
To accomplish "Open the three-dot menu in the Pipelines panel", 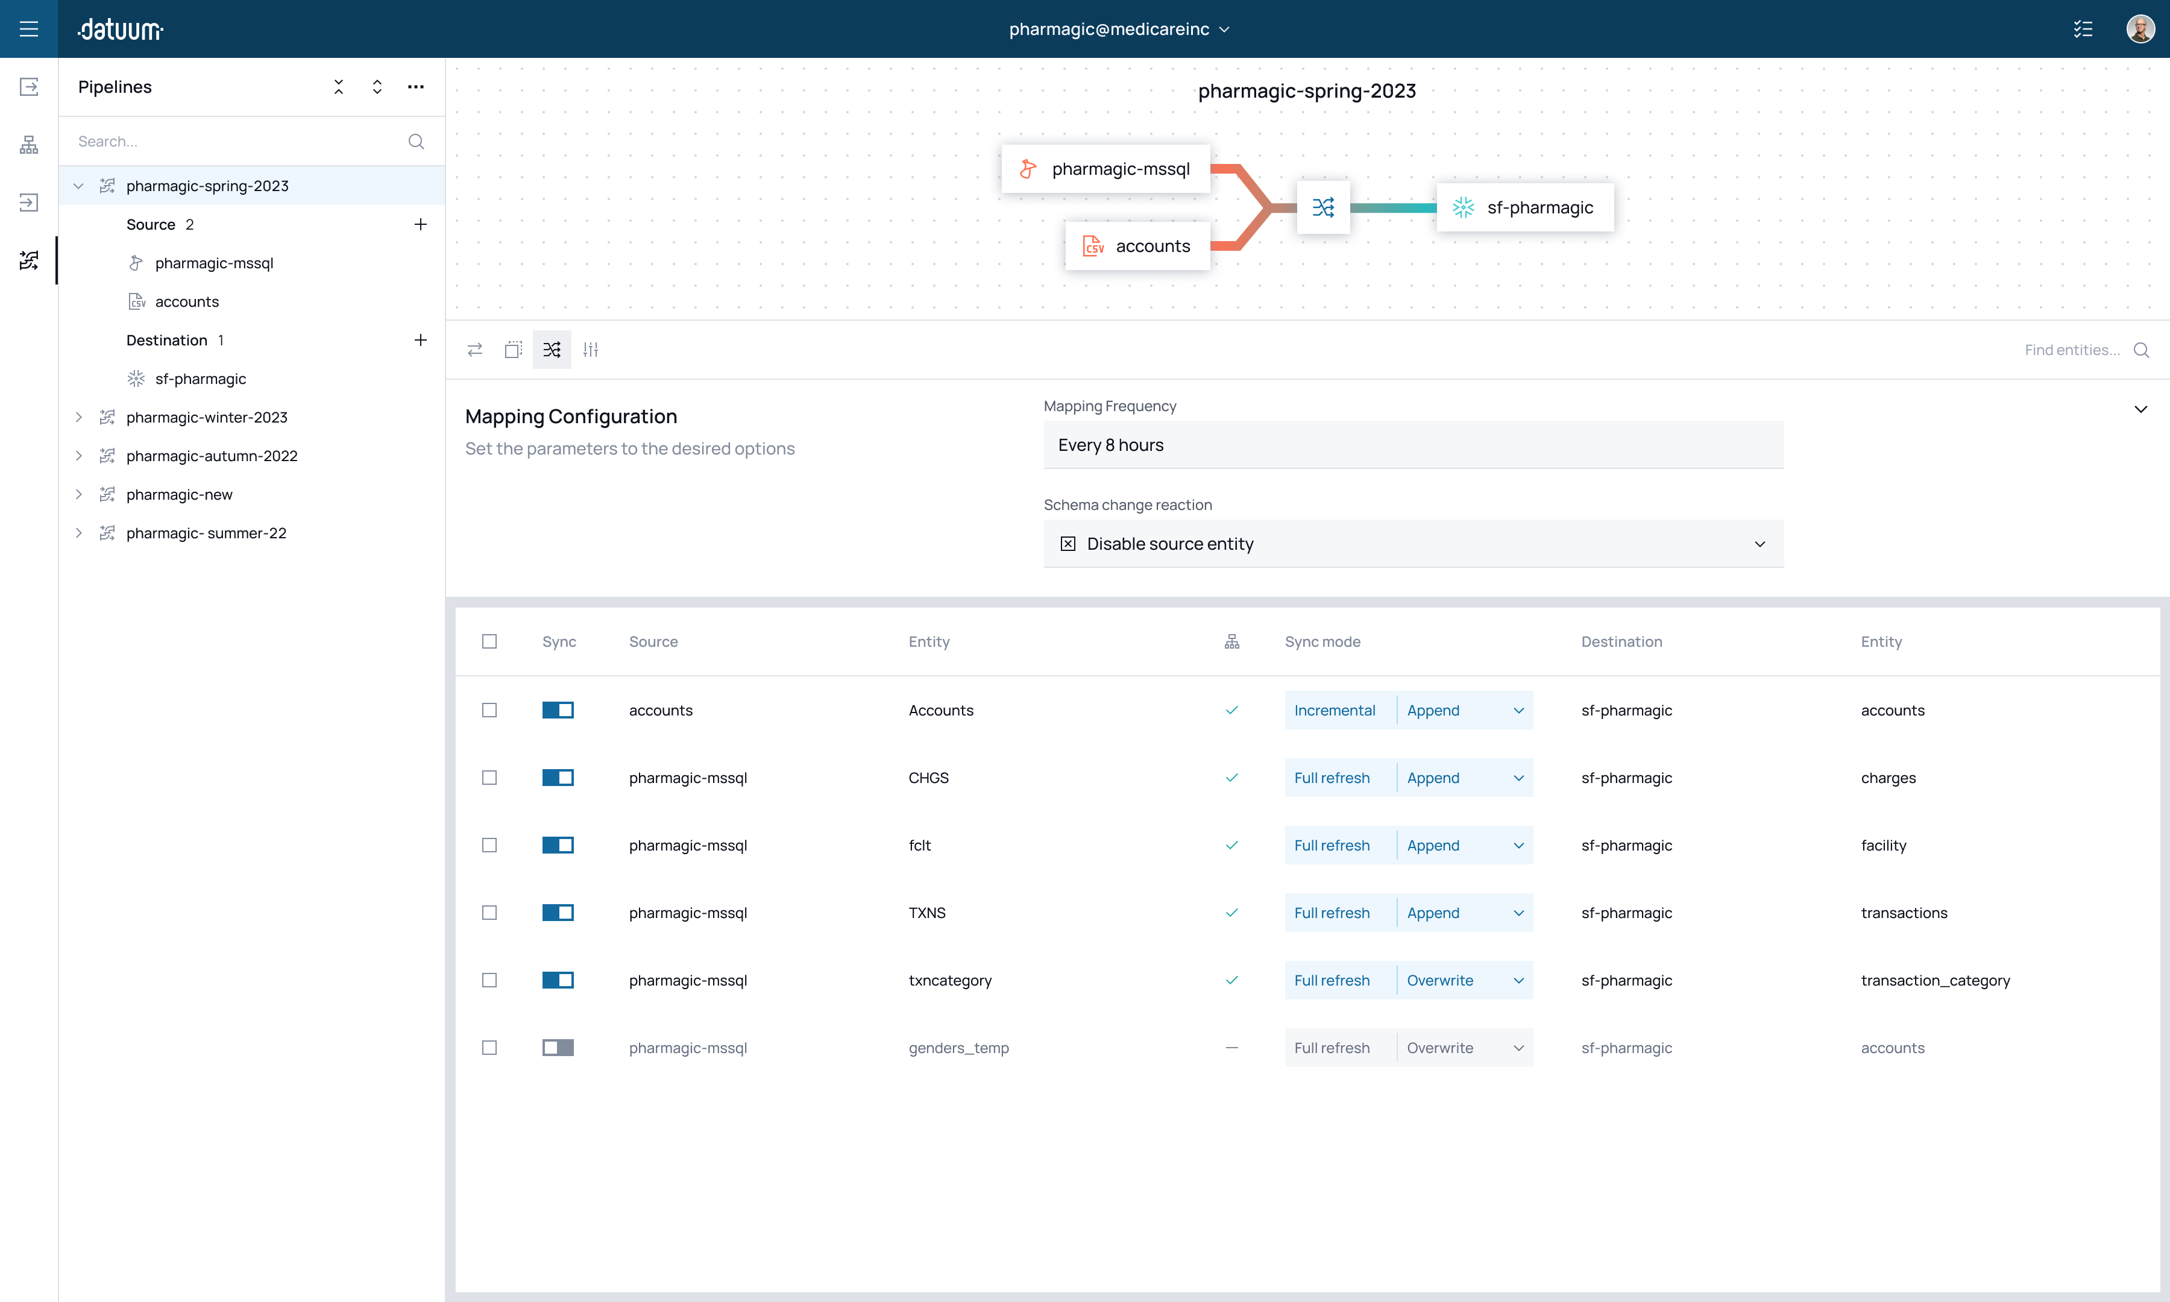I will (x=416, y=87).
